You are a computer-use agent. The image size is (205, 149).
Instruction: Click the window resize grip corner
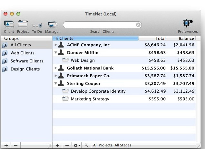click(199, 146)
